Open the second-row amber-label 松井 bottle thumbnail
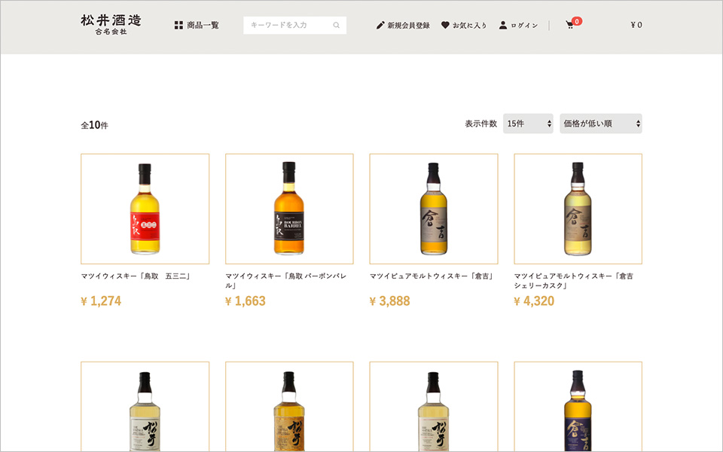Viewport: 723px width, 452px height. pos(289,406)
